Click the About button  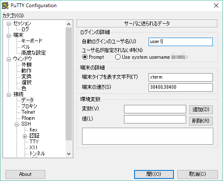coord(25,174)
